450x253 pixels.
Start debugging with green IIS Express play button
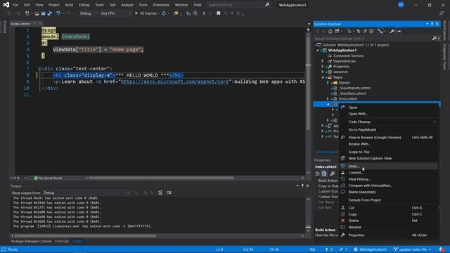pyautogui.click(x=136, y=13)
